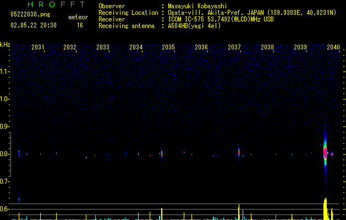The image size is (346, 220).
Task: Click the meteor echo at 2037
Action: (x=239, y=152)
